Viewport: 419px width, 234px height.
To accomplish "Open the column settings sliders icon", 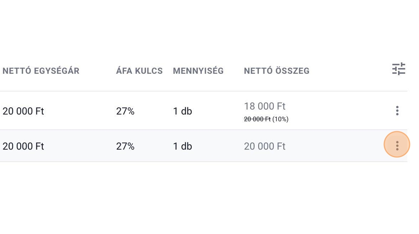I will tap(398, 69).
